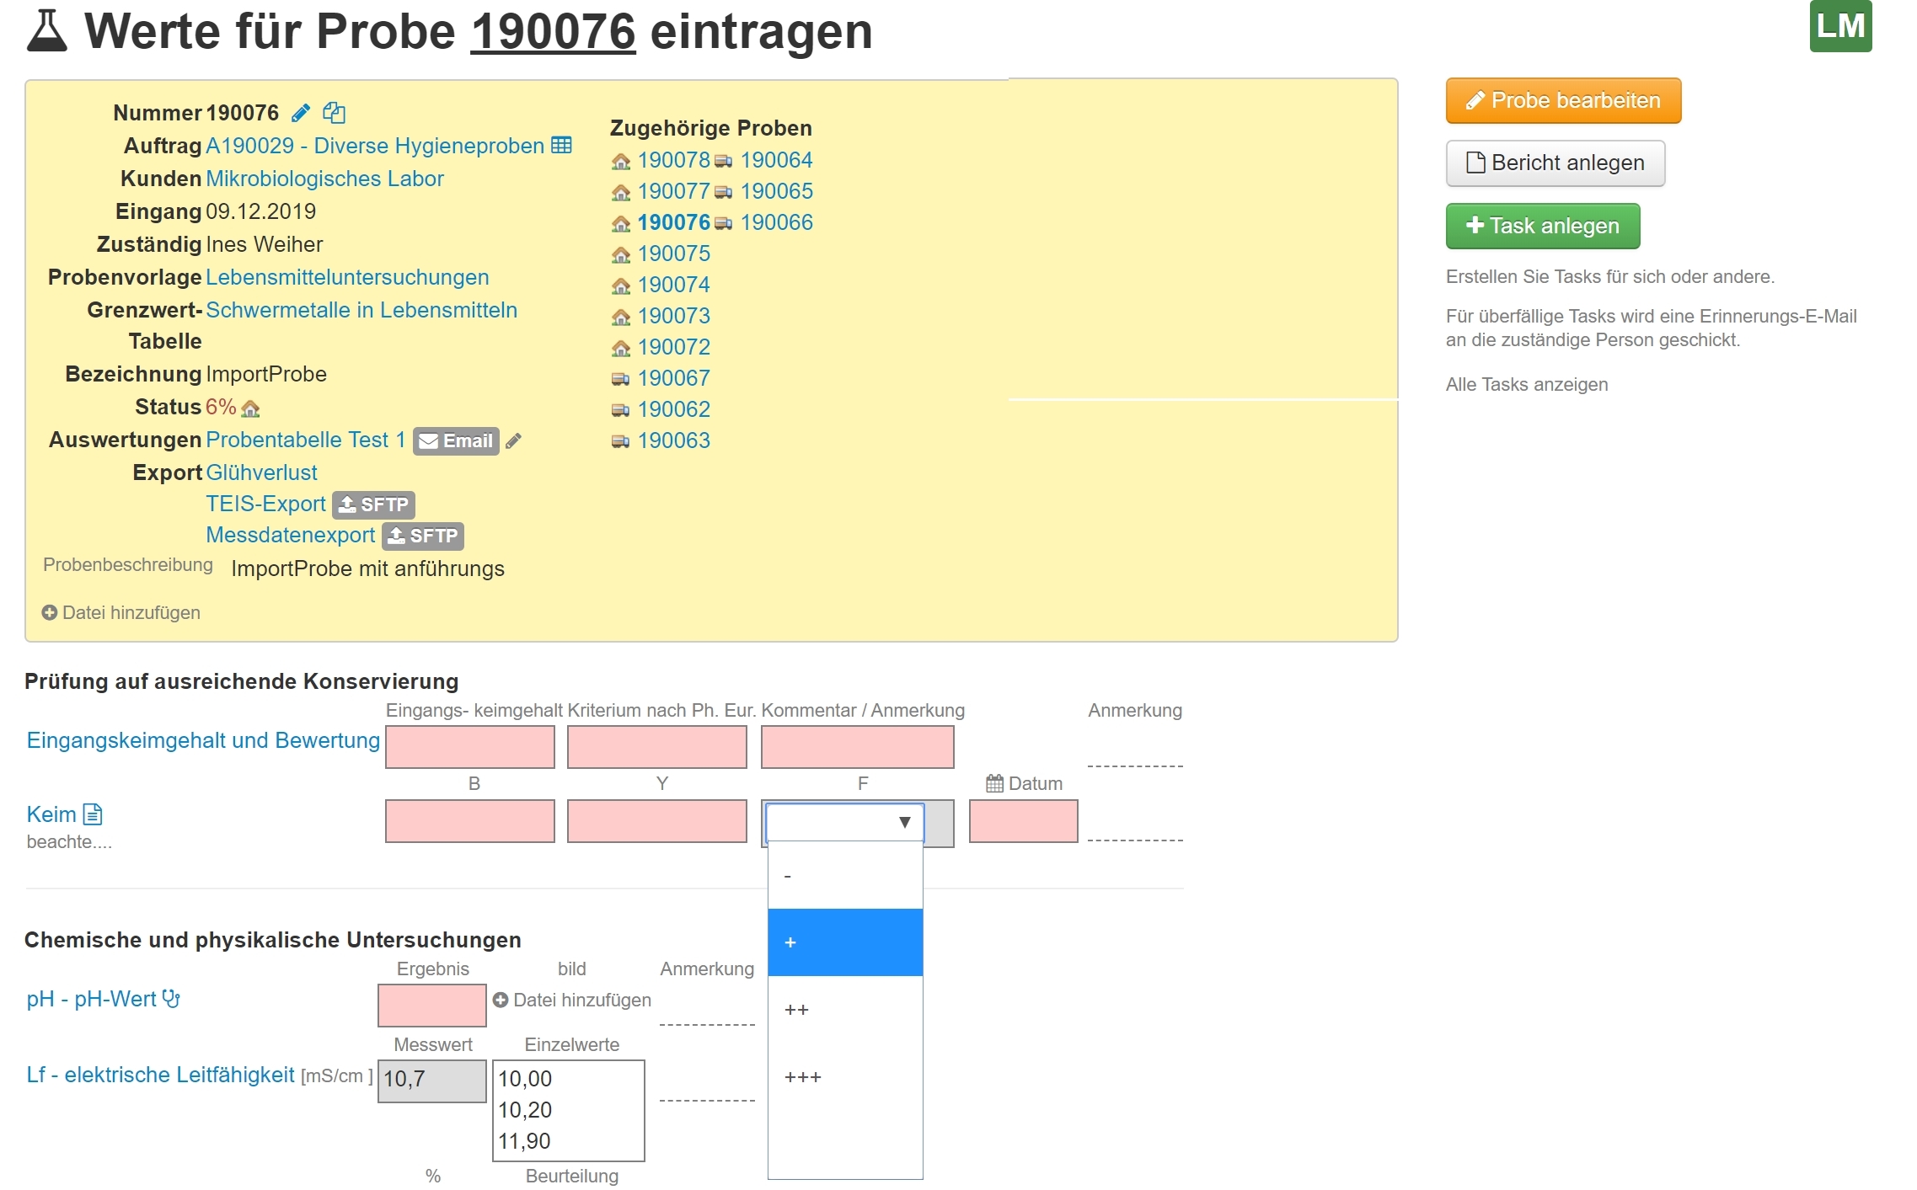Click the SFTP badge next to TEIS-Export
The width and height of the screenshot is (1917, 1190).
click(373, 504)
